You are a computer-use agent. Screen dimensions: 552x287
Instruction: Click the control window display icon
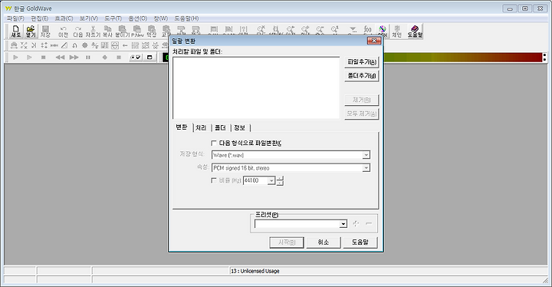[x=149, y=57]
